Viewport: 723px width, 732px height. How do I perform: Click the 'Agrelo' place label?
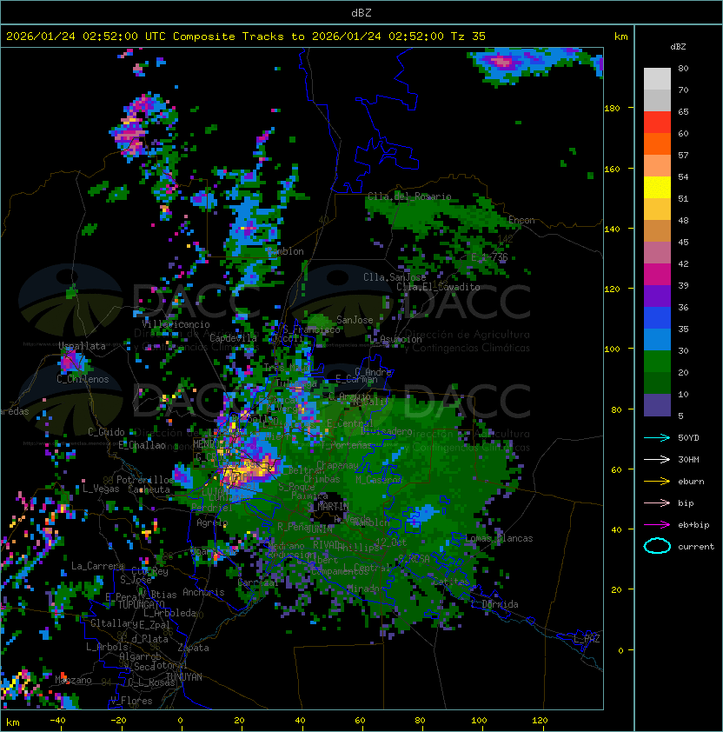pyautogui.click(x=211, y=522)
